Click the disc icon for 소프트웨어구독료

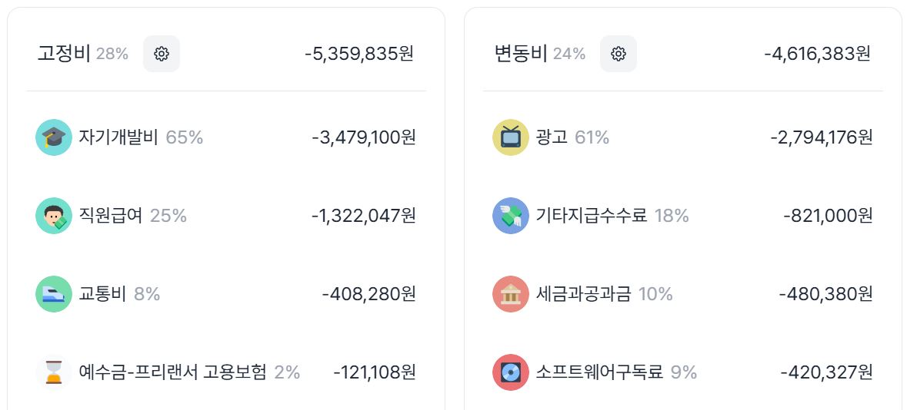(511, 372)
